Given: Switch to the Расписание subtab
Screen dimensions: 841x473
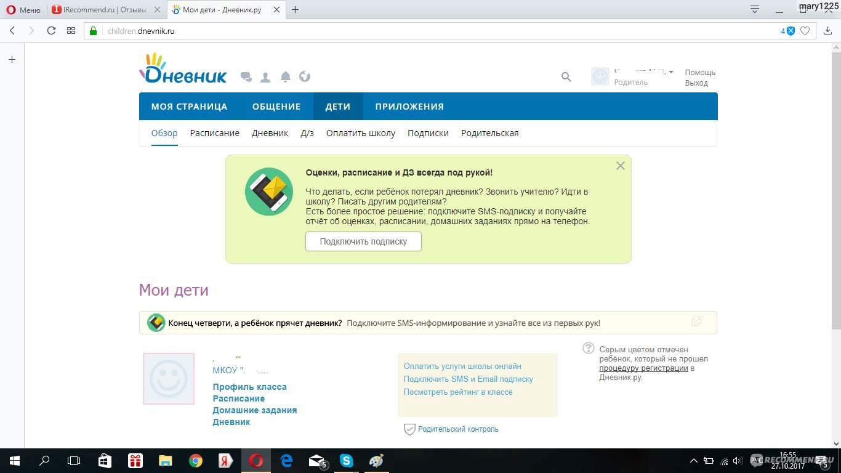Looking at the screenshot, I should click(214, 133).
